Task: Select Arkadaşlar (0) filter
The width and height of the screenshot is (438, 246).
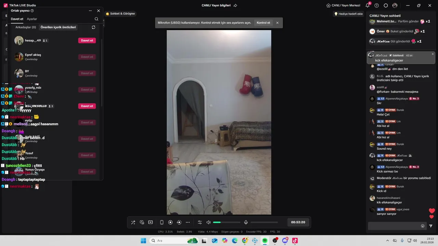Action: tap(26, 27)
